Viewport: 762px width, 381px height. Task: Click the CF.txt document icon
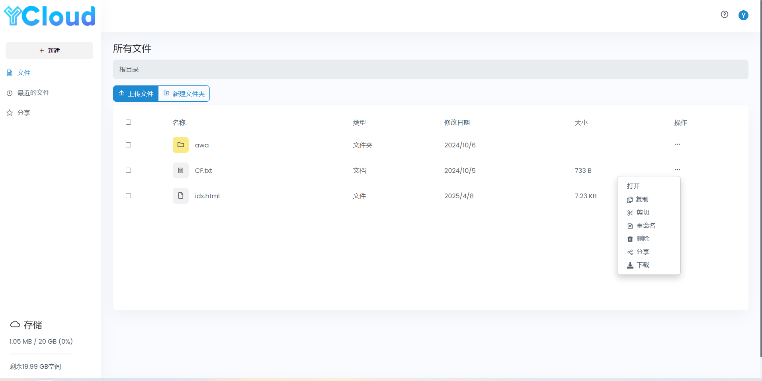(180, 170)
